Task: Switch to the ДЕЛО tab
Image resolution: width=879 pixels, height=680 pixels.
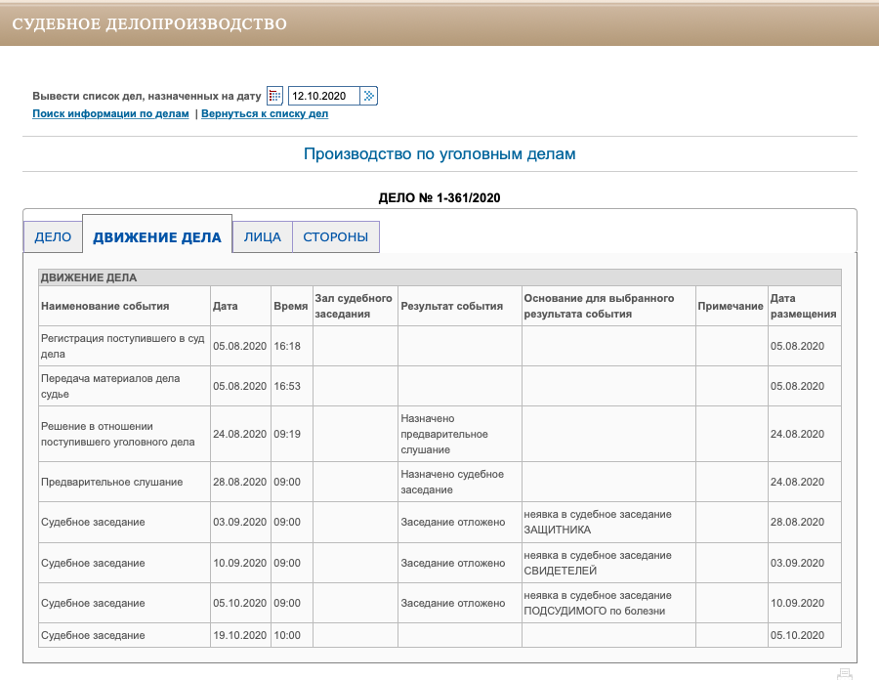Action: tap(53, 236)
